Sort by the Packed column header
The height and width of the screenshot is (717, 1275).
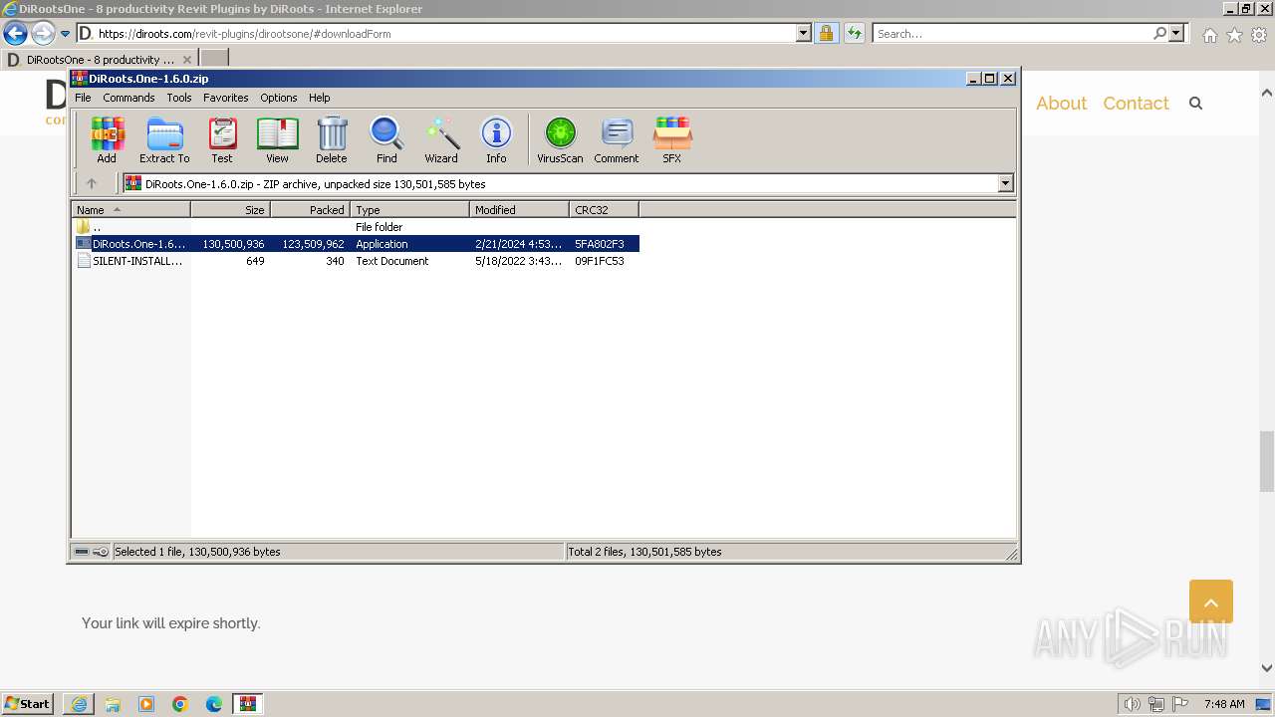[310, 210]
